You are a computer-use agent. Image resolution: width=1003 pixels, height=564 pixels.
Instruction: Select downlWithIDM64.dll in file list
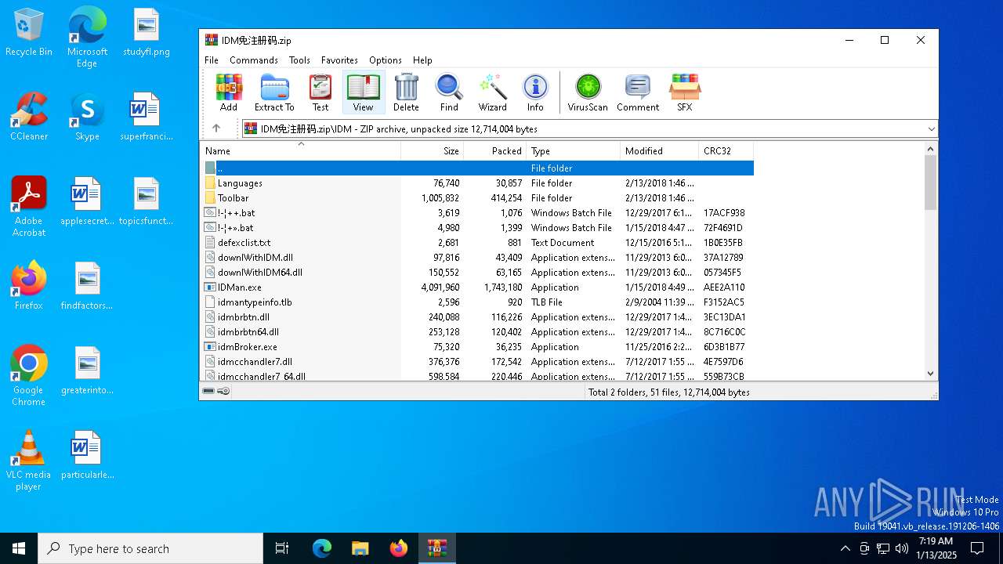[477, 273]
